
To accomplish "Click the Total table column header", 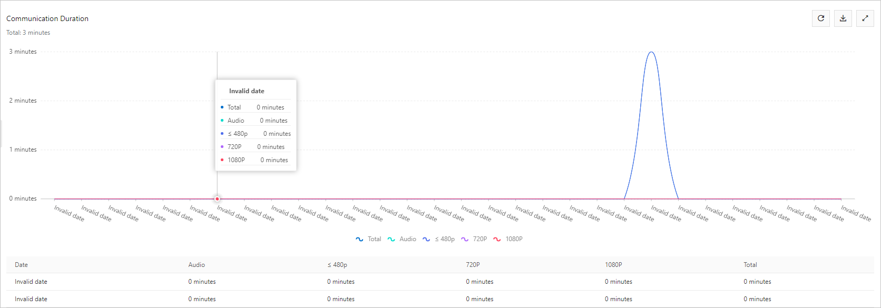I will 750,265.
